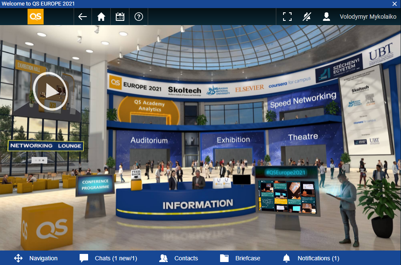Toggle fullscreen mode icon

tap(287, 17)
